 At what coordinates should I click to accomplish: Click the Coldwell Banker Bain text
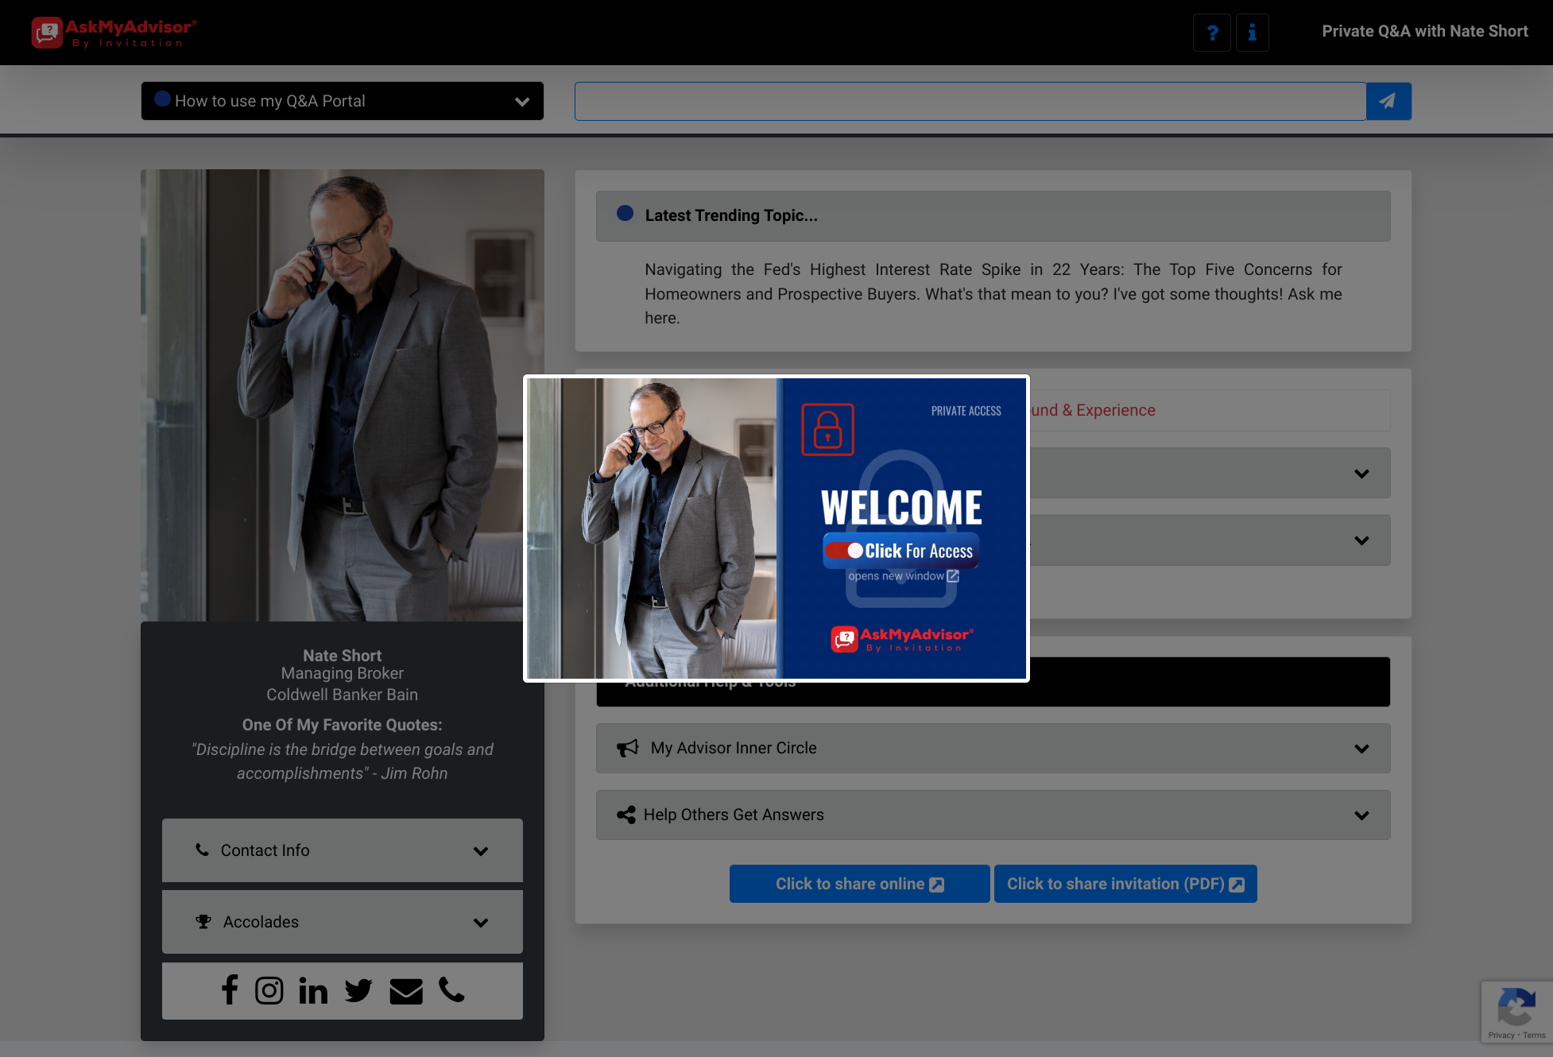(x=343, y=695)
